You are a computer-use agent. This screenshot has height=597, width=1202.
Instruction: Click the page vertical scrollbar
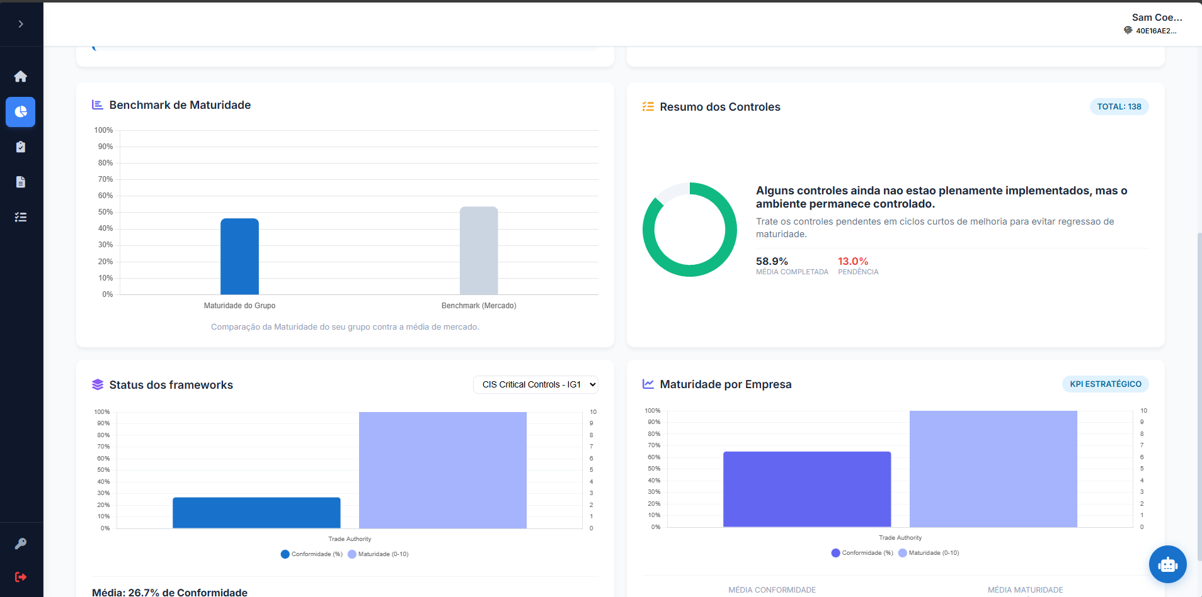(x=1199, y=396)
